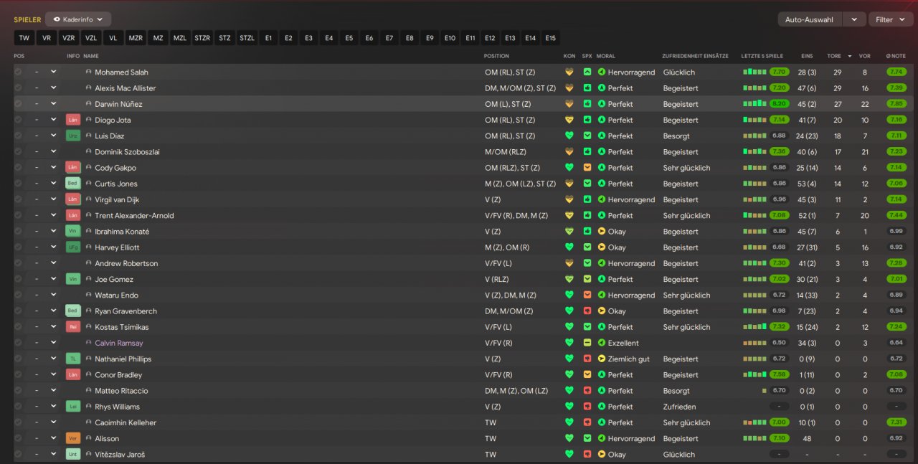Select the E15 substitute tab
This screenshot has height=464, width=918.
(x=550, y=38)
